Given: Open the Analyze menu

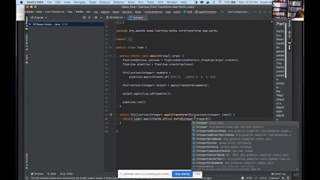Looking at the screenshot, I should click(x=104, y=2).
